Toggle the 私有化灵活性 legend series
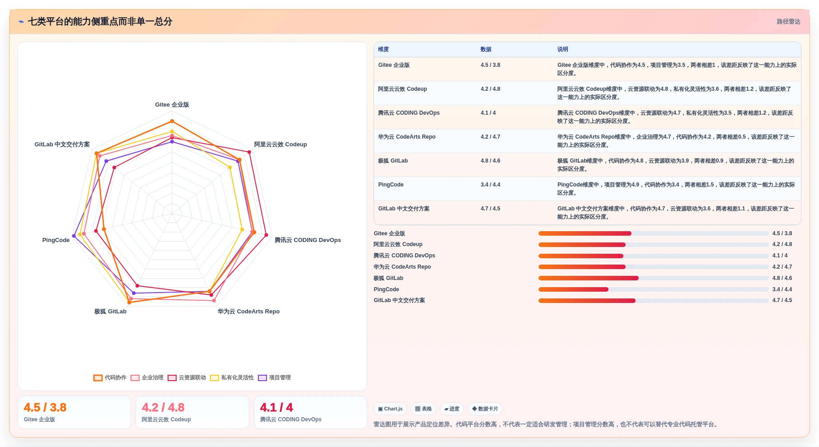The width and height of the screenshot is (819, 447). (x=232, y=378)
